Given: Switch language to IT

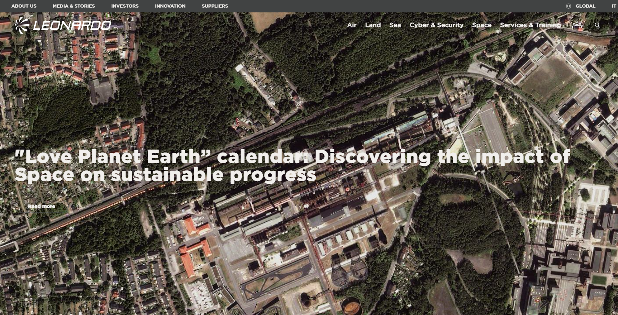Looking at the screenshot, I should 614,6.
